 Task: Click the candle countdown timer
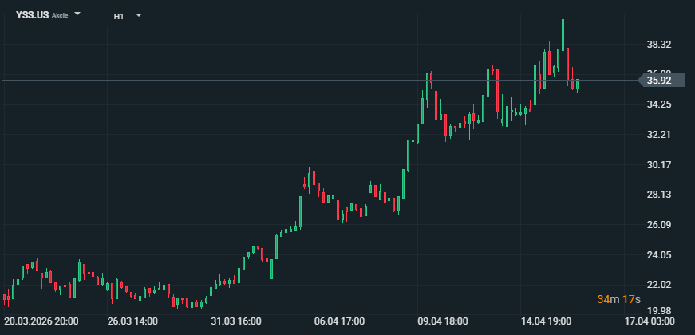pos(618,299)
